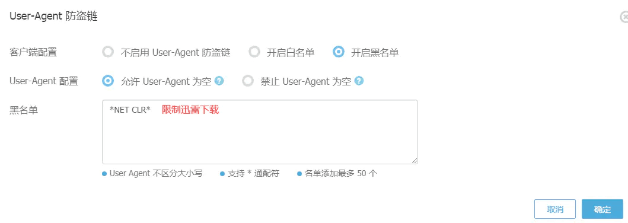Place cursor on the *NET CLR* entry

(x=130, y=110)
